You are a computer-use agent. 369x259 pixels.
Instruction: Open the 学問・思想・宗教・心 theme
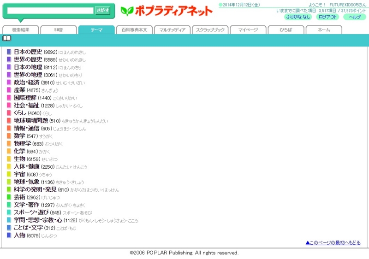tap(38, 220)
